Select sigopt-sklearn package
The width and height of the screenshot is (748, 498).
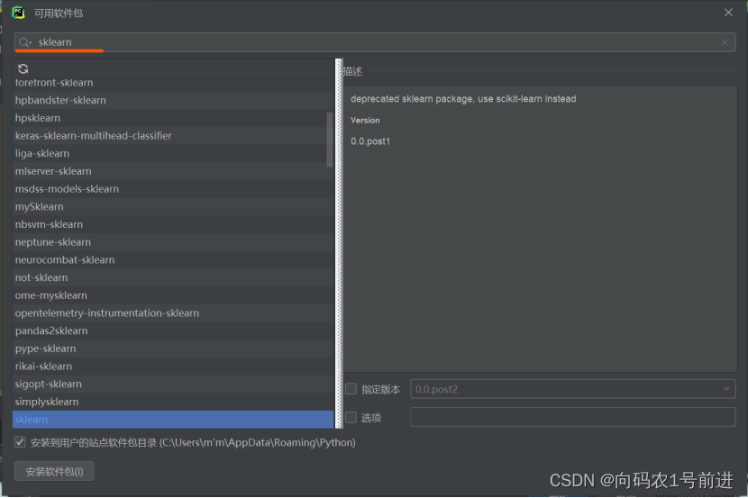tap(173, 385)
